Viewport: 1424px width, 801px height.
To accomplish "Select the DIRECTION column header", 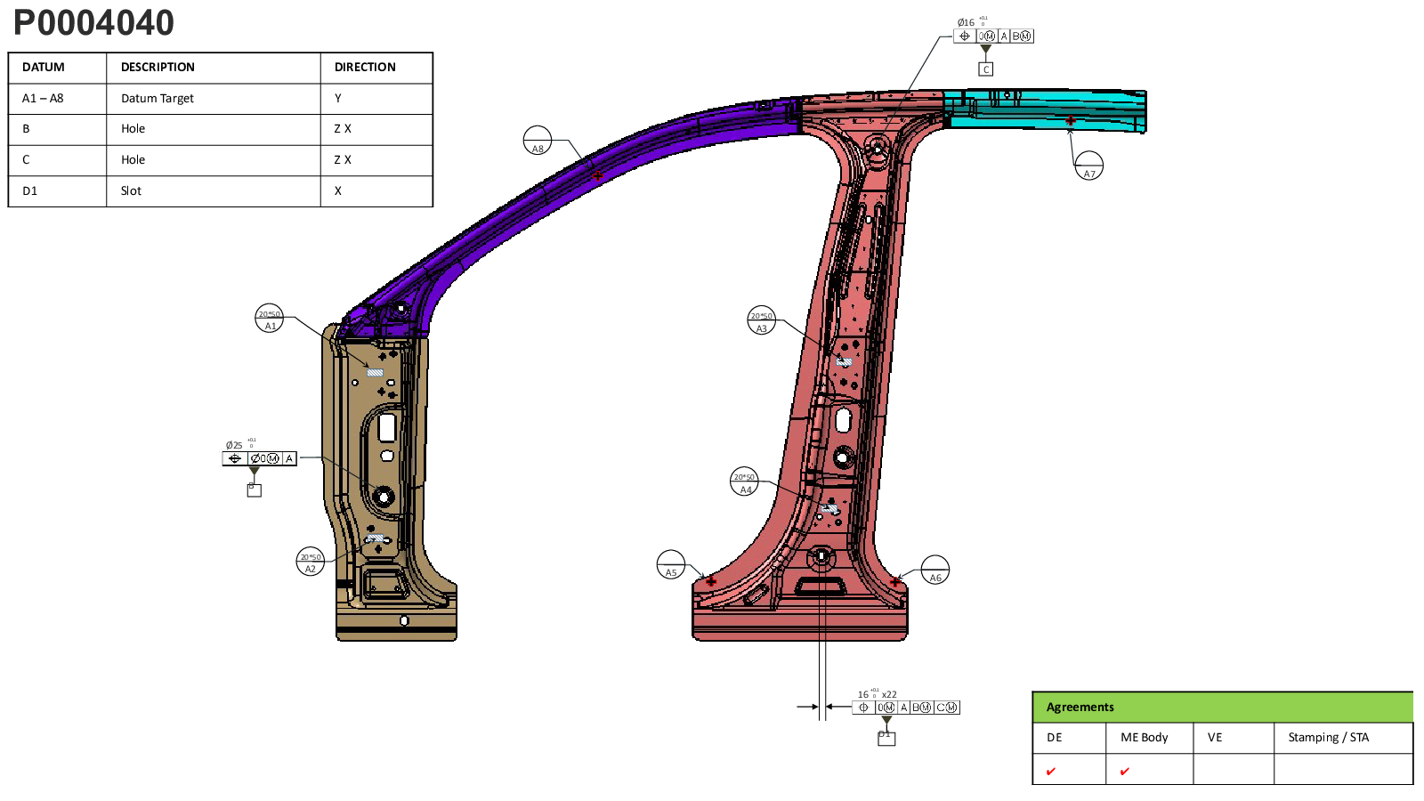I will tap(365, 68).
